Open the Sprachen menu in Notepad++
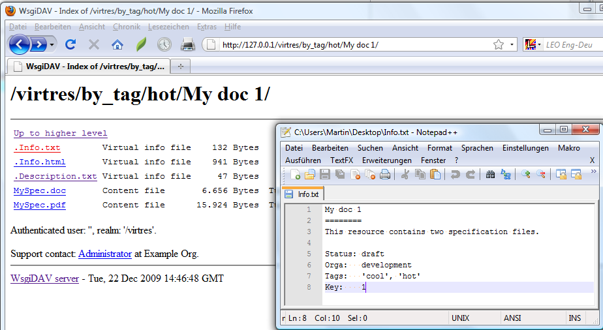This screenshot has height=330, width=603. pos(477,148)
